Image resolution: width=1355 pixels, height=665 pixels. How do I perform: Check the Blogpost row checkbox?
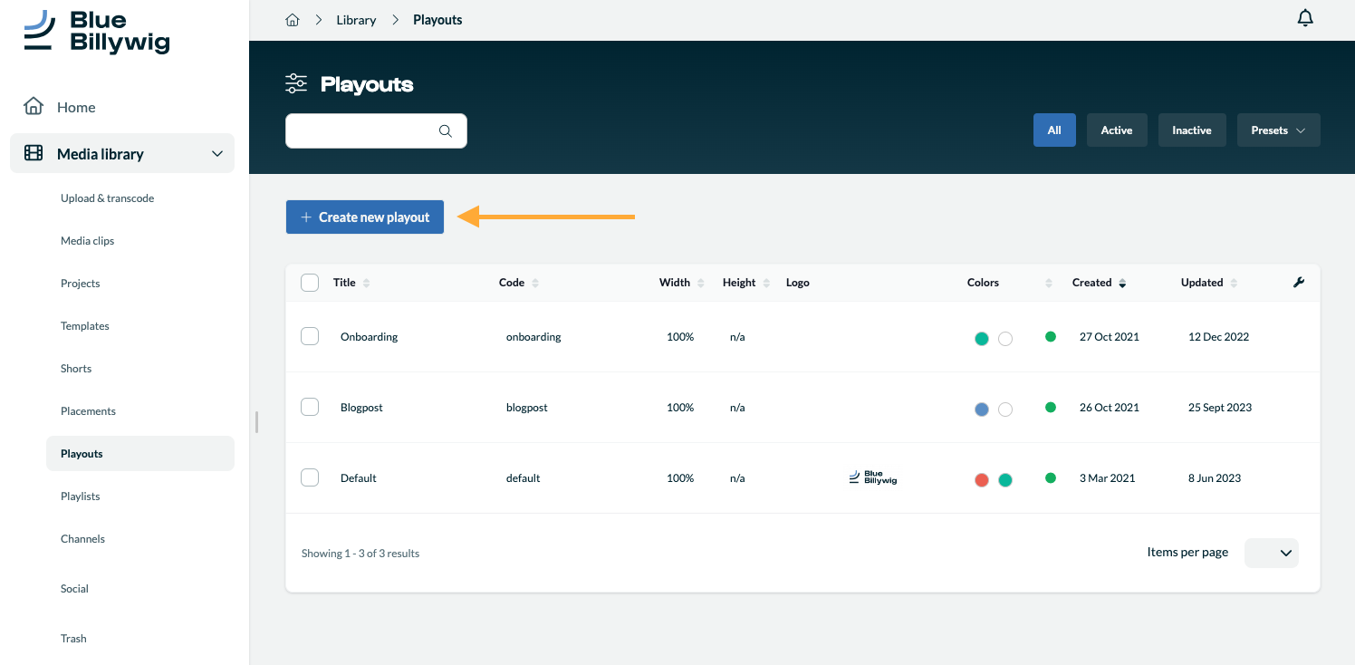click(x=310, y=407)
